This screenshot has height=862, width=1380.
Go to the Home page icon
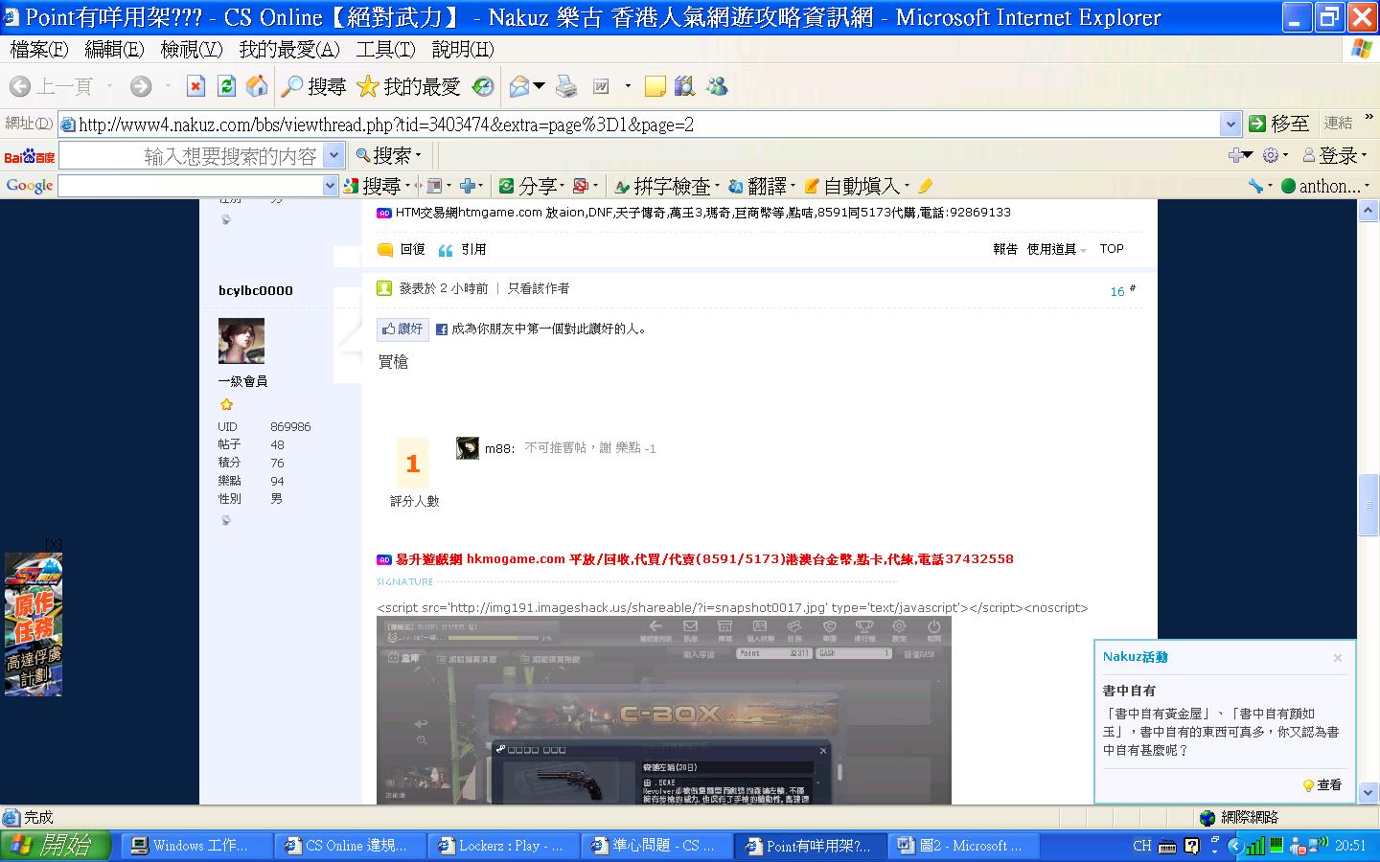click(x=257, y=87)
